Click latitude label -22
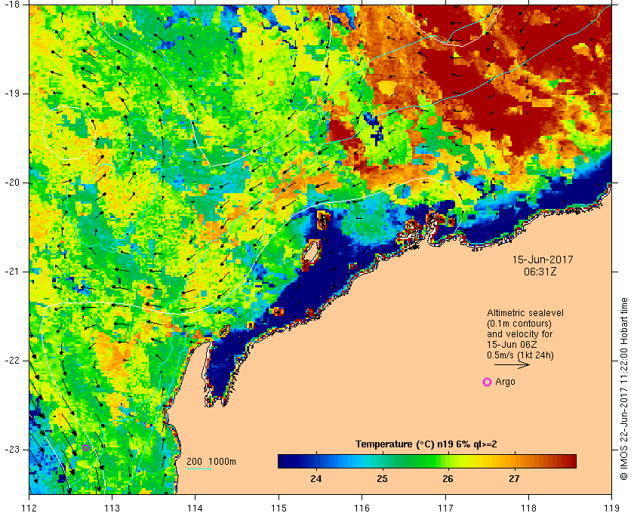Image resolution: width=634 pixels, height=513 pixels. click(x=12, y=361)
